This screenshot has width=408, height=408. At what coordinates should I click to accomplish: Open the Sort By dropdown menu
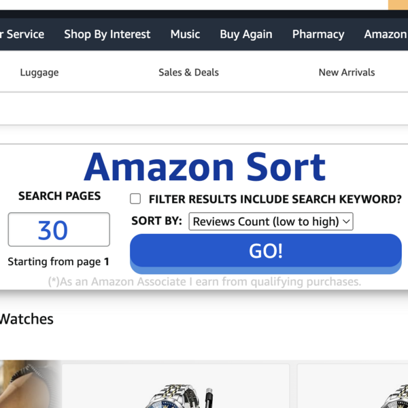point(271,222)
